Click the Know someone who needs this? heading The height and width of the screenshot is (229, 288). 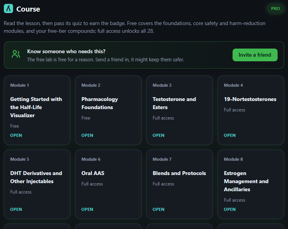pyautogui.click(x=66, y=52)
